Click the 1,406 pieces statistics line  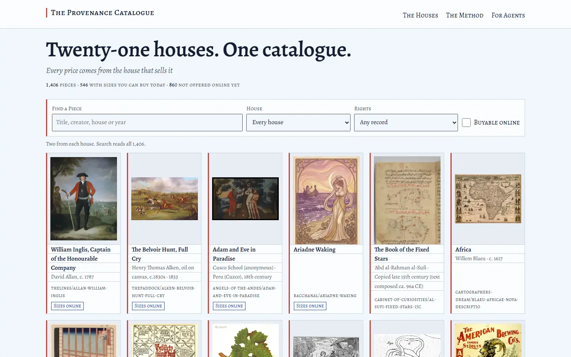coord(143,85)
